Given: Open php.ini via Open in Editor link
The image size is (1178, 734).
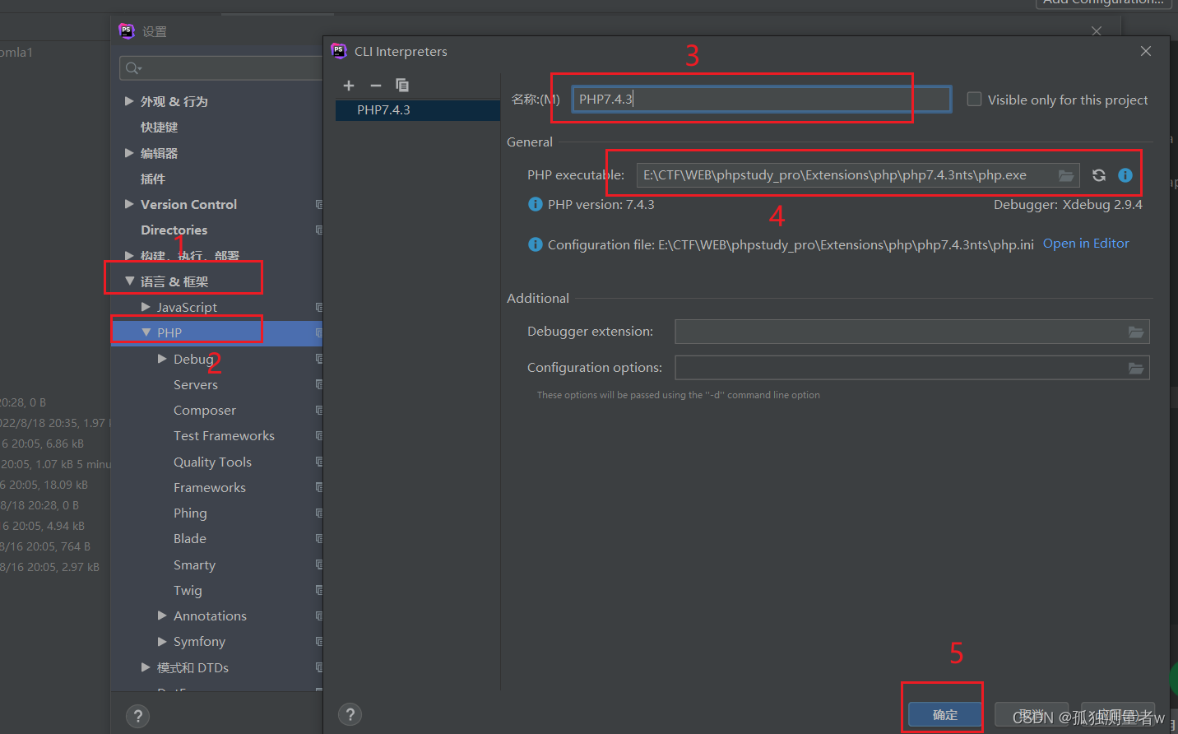Looking at the screenshot, I should coord(1086,244).
